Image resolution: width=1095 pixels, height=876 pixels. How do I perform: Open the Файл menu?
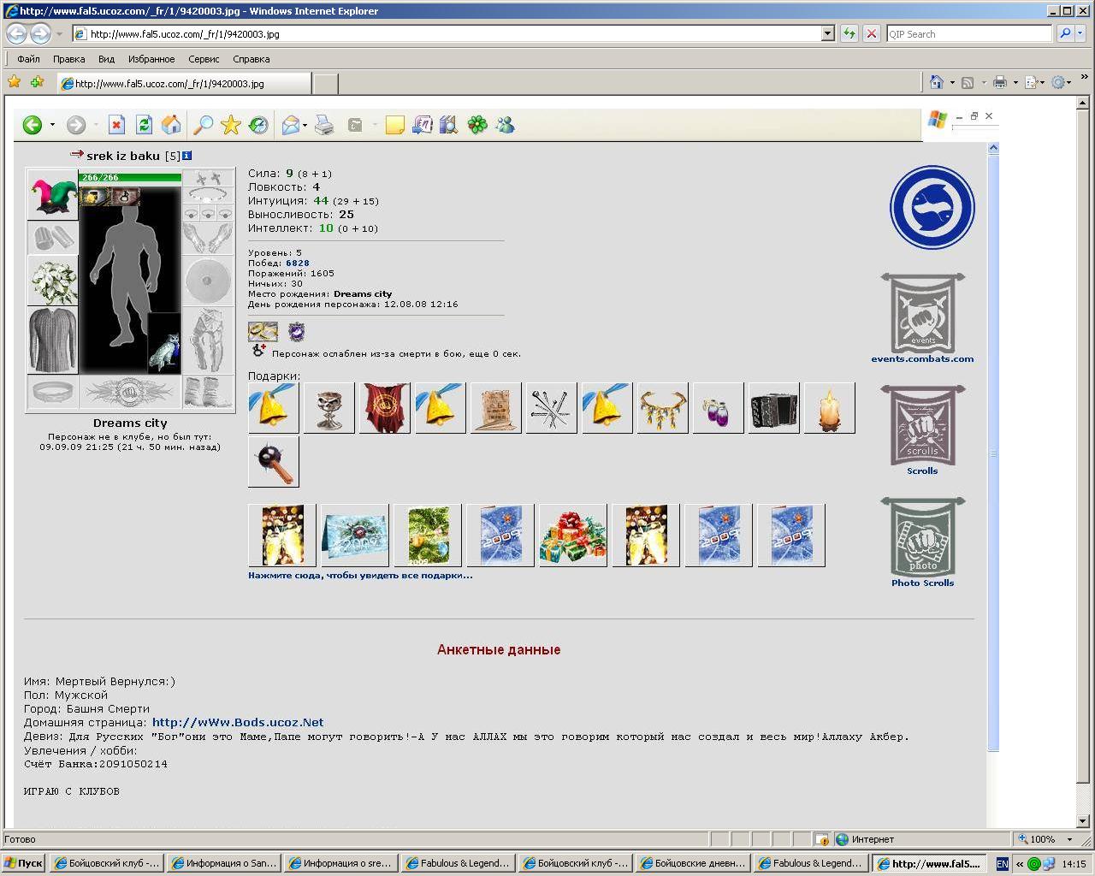click(x=28, y=59)
